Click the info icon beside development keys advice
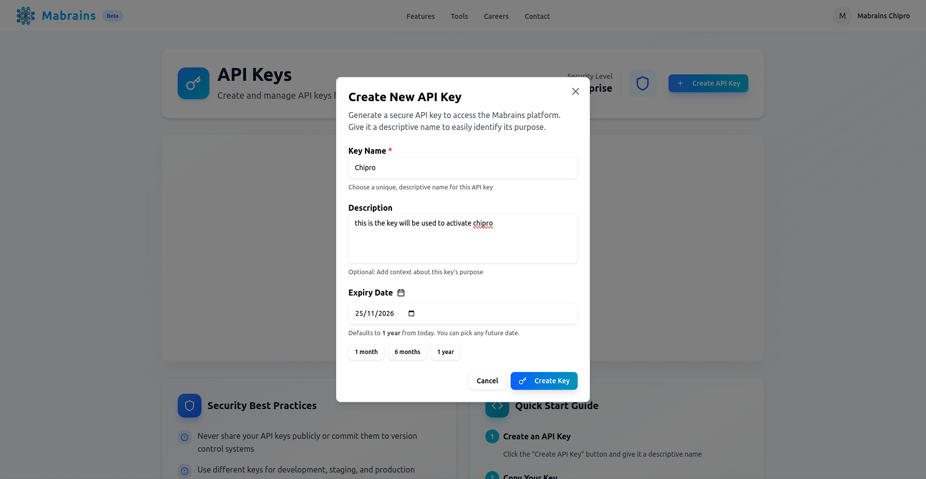Screen dimensions: 926x479 (185, 471)
